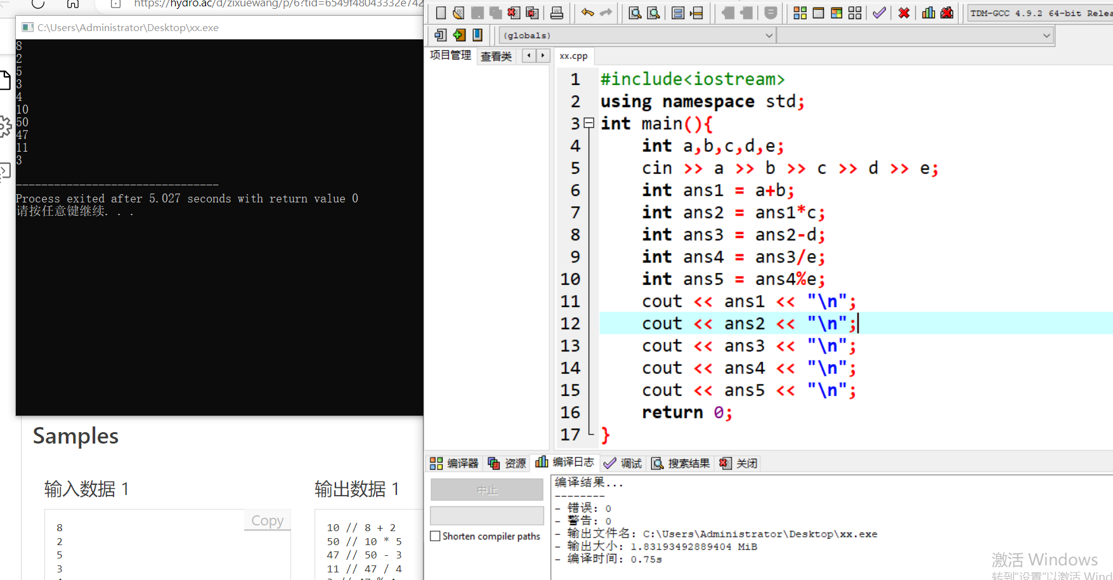Viewport: 1113px width, 580px height.
Task: Select the 调试 debug tab
Action: [x=623, y=463]
